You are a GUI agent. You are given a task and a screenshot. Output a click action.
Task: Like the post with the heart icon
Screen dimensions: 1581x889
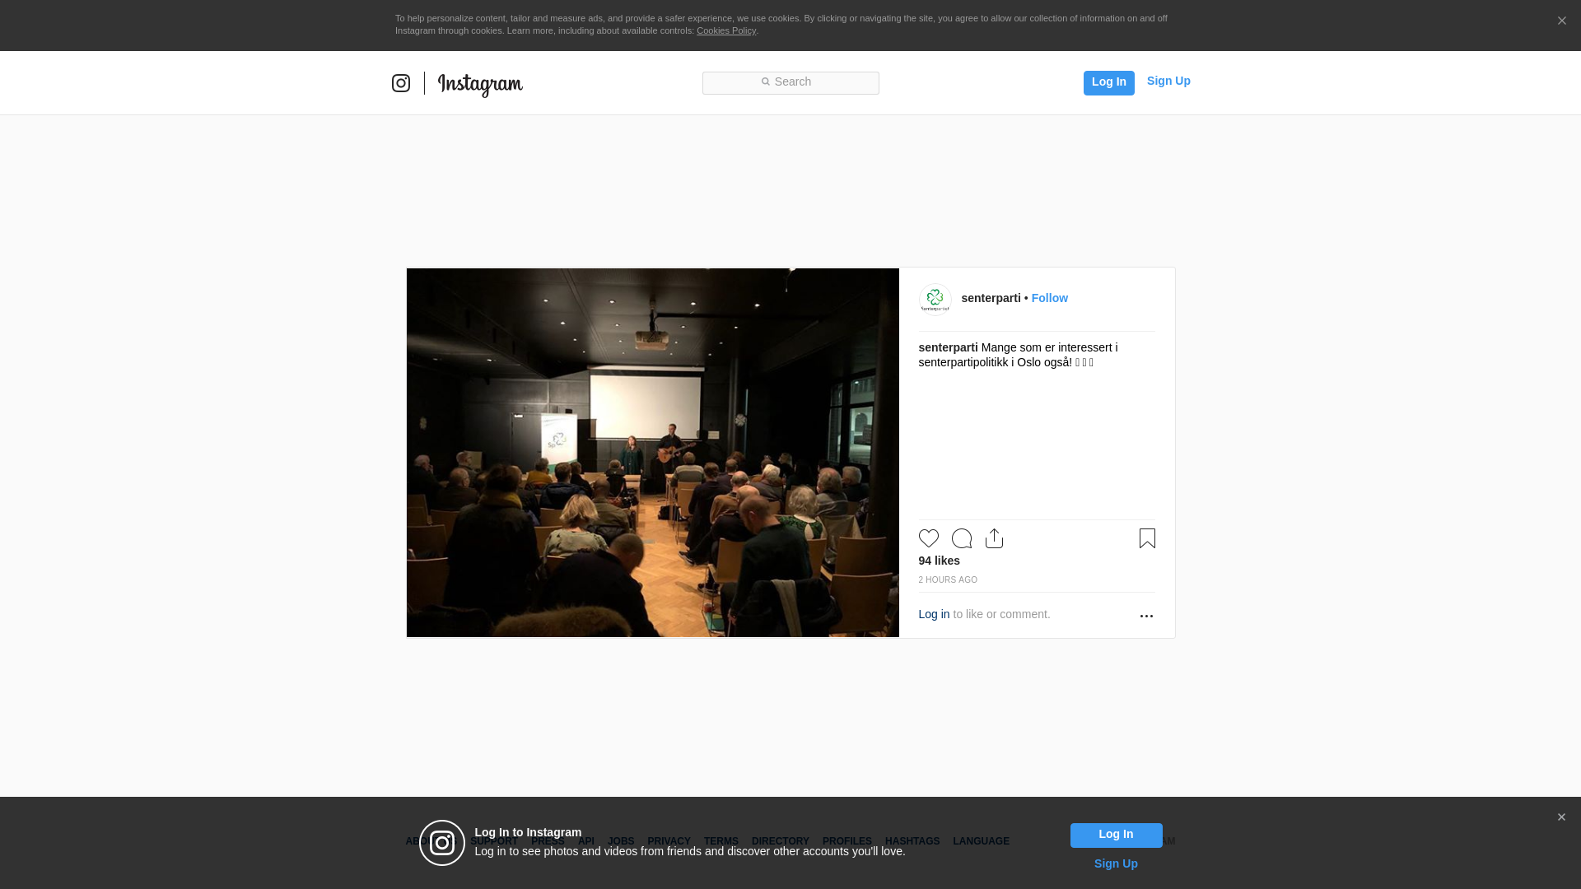coord(929,538)
